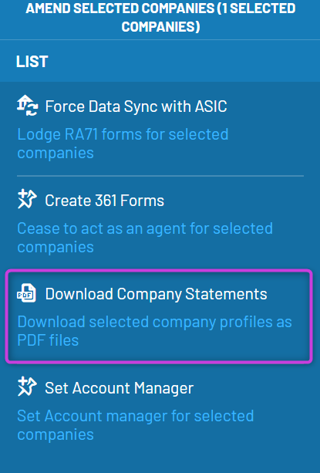Click the word ASIC in the first option
Screen dimensions: 320x473
(211, 106)
